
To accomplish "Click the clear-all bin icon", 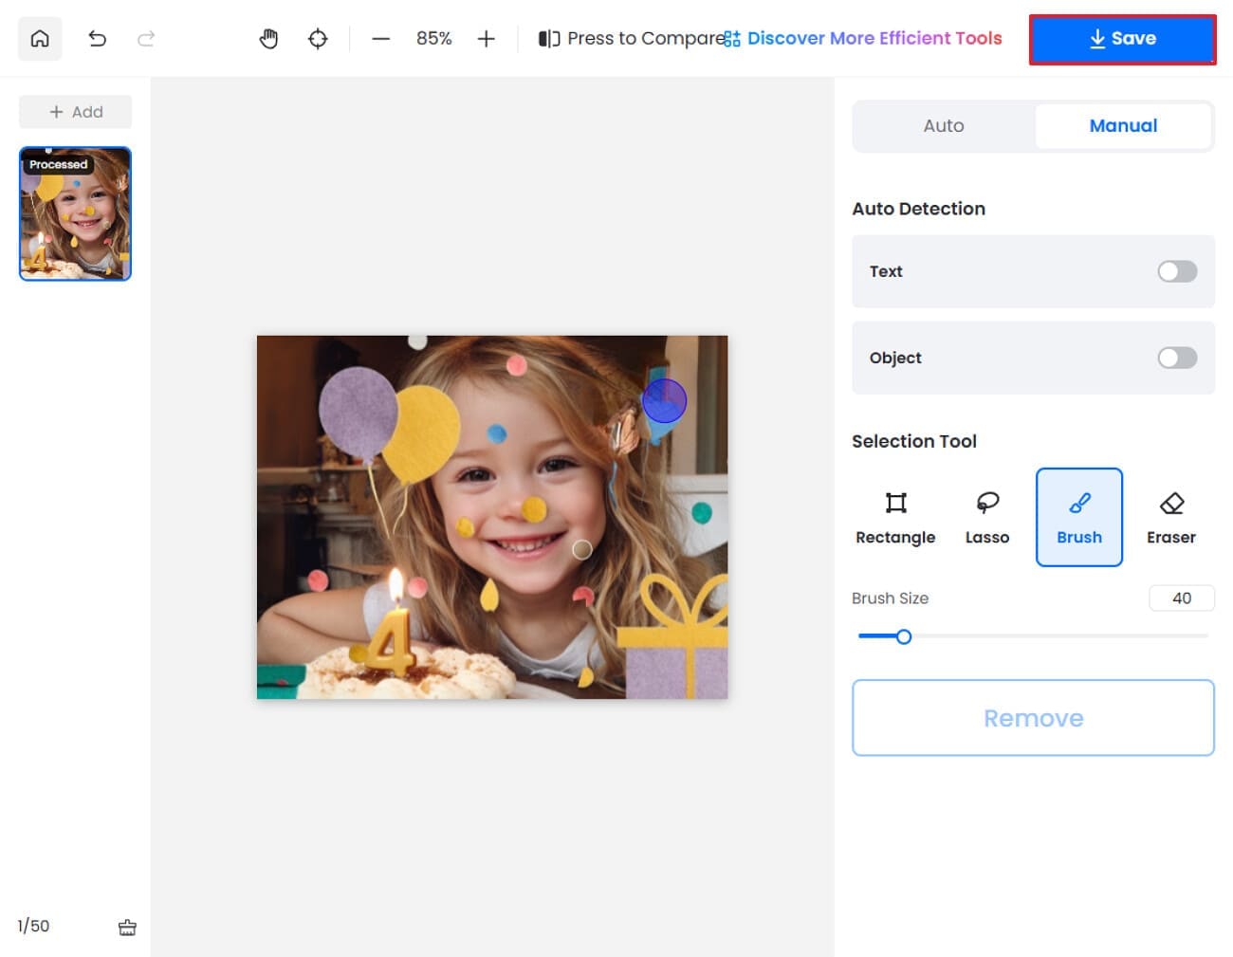I will tap(127, 927).
